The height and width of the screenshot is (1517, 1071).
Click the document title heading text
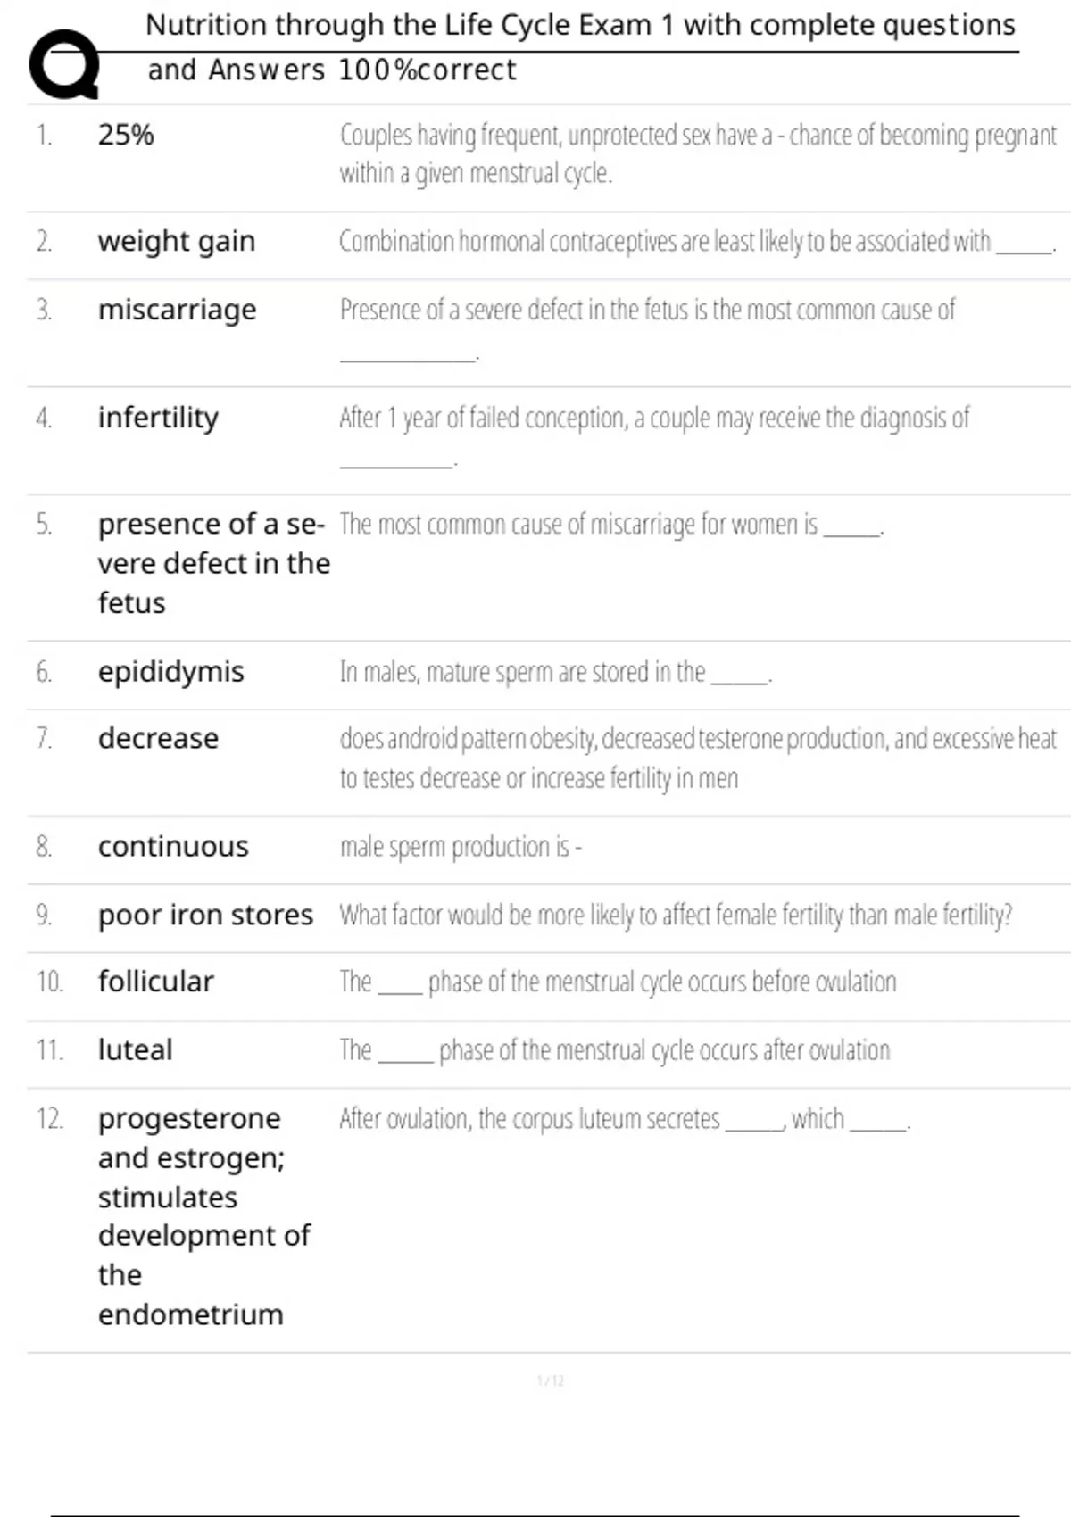click(x=580, y=25)
